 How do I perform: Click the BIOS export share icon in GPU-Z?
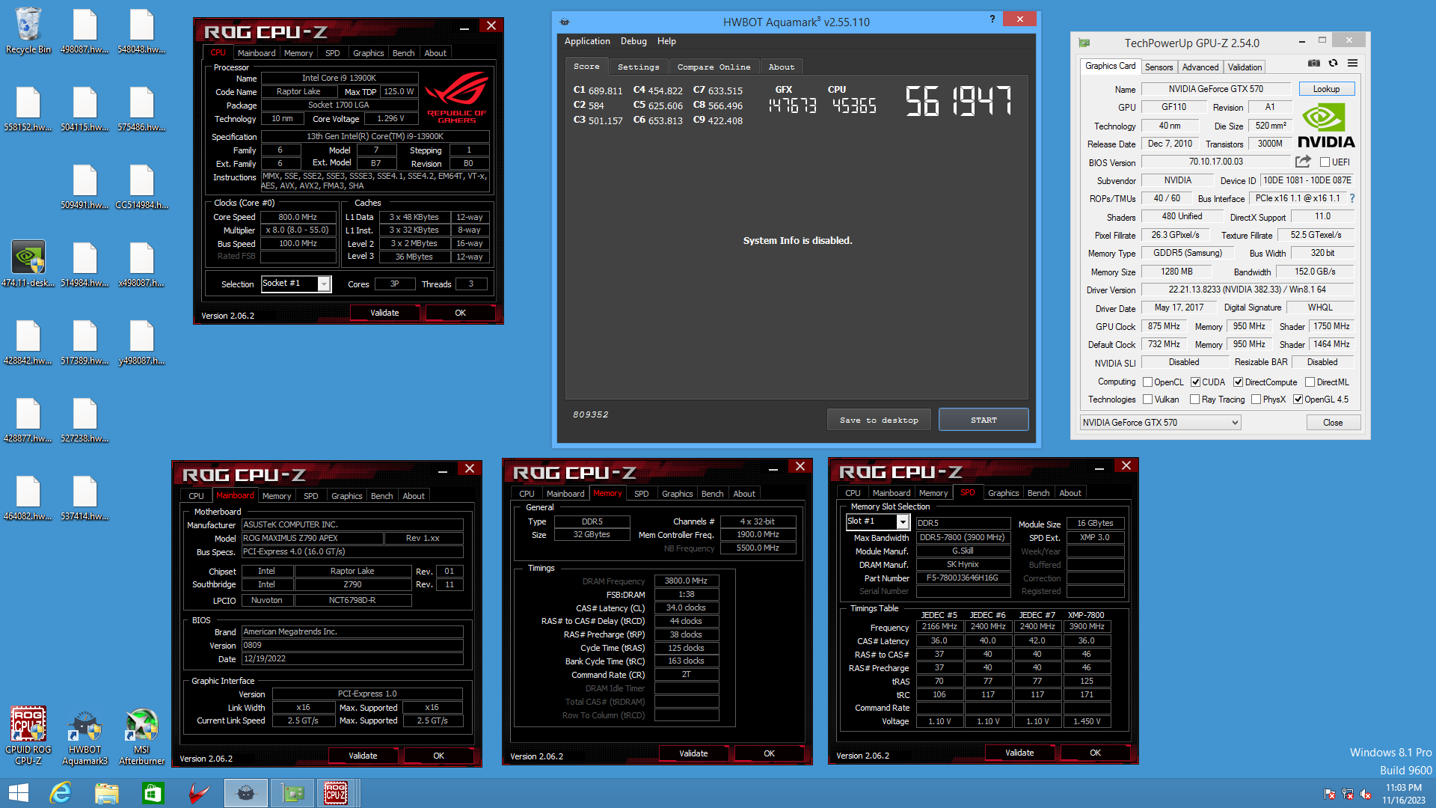click(x=1303, y=162)
